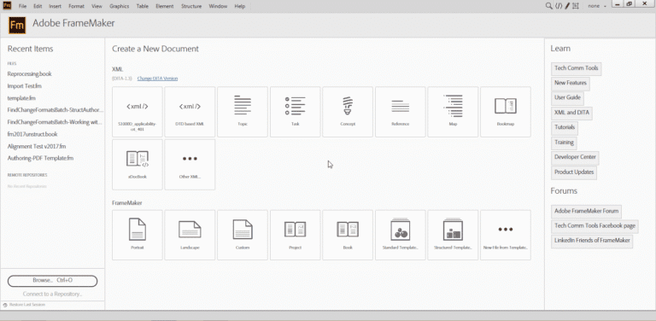Open recent FindChangeFormatsBatch-Working file
The height and width of the screenshot is (321, 656).
coord(55,122)
